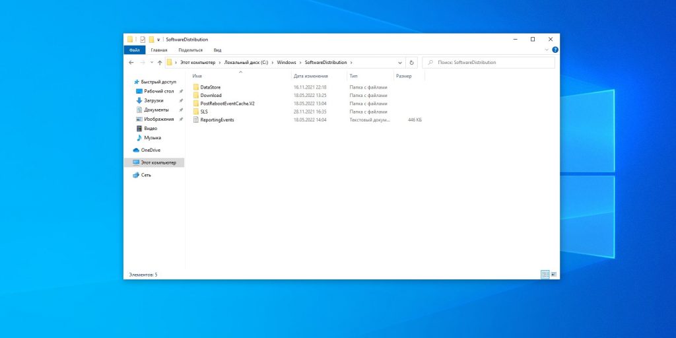Click date 18.05.2022 13:04 of PostRebootEventCache.V2

pyautogui.click(x=310, y=104)
